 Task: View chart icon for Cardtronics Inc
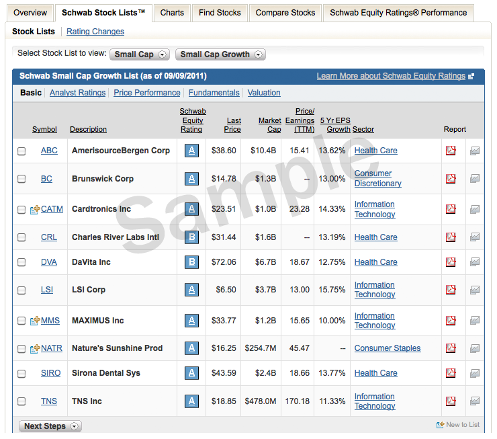click(474, 209)
